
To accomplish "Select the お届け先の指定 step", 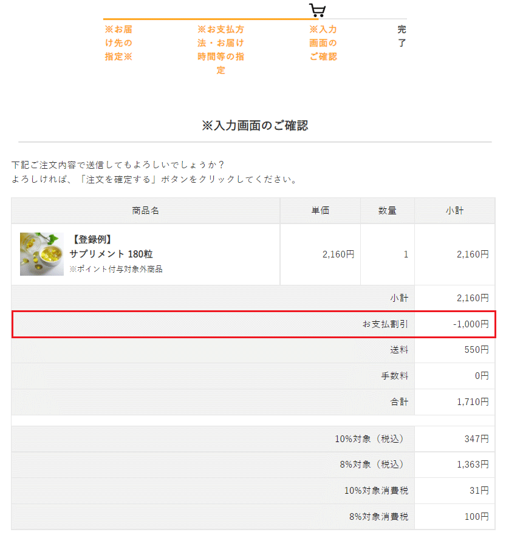I will click(x=118, y=43).
